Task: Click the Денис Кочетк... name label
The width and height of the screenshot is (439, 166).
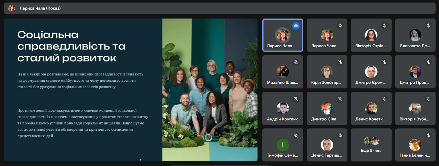Action: 370,119
